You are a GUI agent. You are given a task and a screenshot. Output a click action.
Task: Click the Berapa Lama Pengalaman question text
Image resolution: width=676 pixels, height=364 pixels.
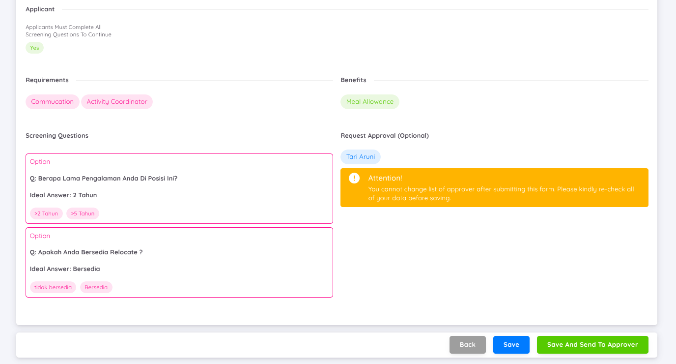[104, 179]
